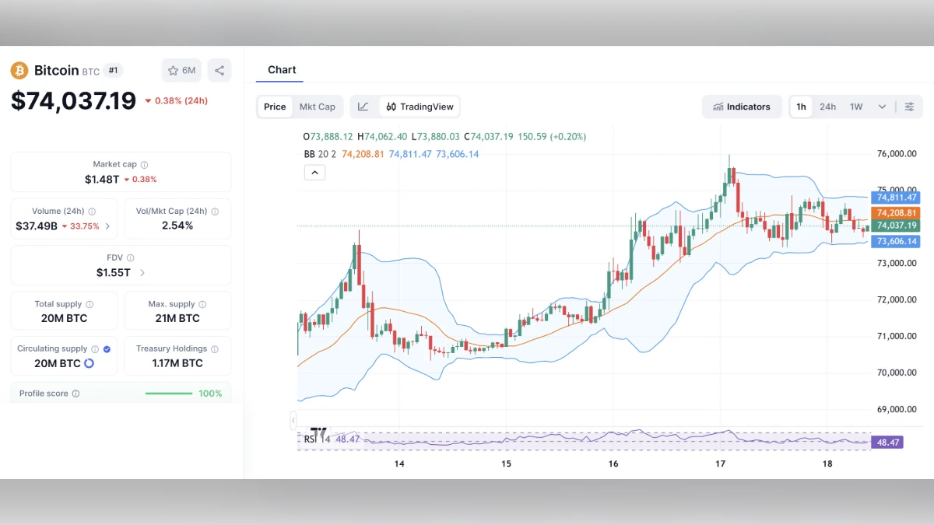Switch to the Chart tab
Viewport: 934px width, 525px height.
tap(281, 70)
